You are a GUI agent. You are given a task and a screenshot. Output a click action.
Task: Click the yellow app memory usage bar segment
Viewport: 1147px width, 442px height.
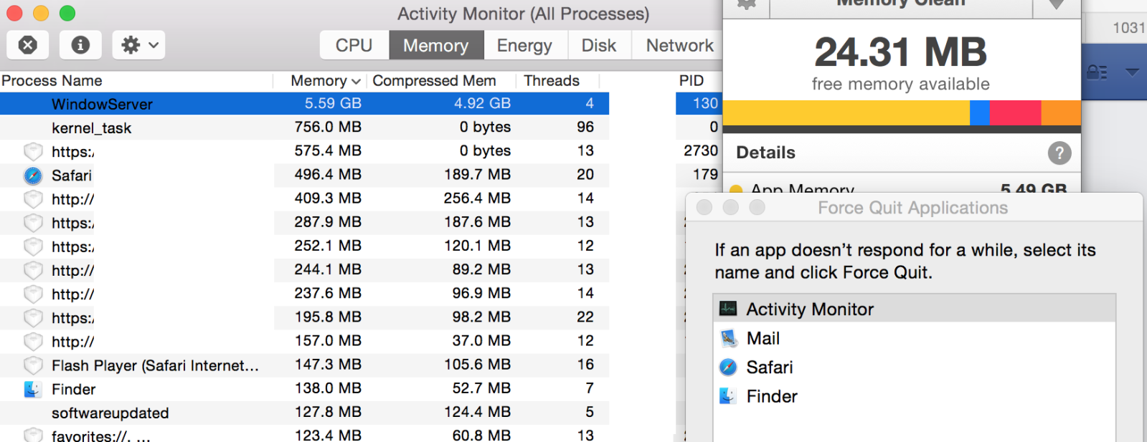[x=846, y=113]
